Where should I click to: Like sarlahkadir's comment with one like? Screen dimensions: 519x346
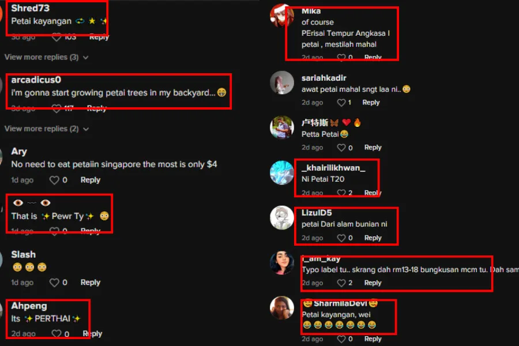pos(341,103)
